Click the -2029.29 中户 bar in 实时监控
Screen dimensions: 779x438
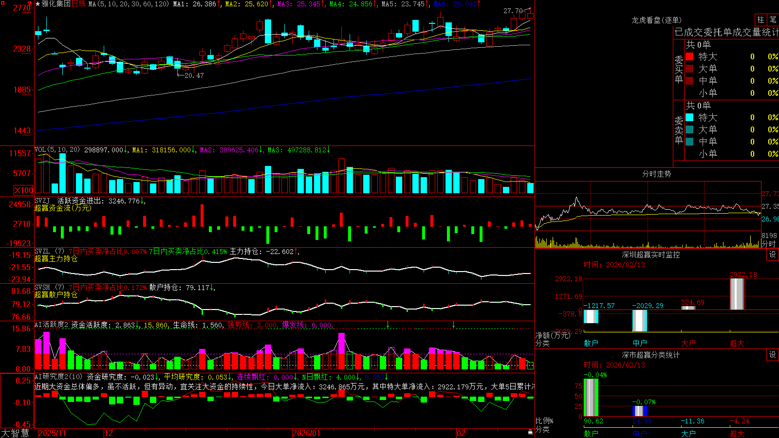640,321
